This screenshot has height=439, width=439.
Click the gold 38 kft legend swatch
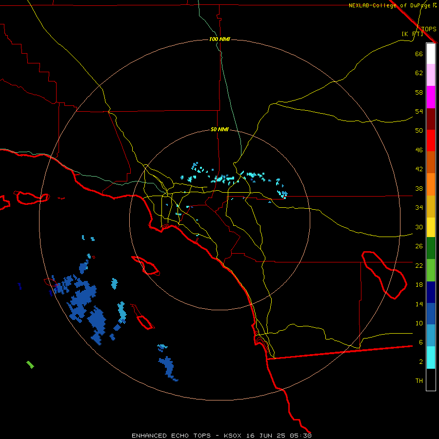[x=431, y=206]
